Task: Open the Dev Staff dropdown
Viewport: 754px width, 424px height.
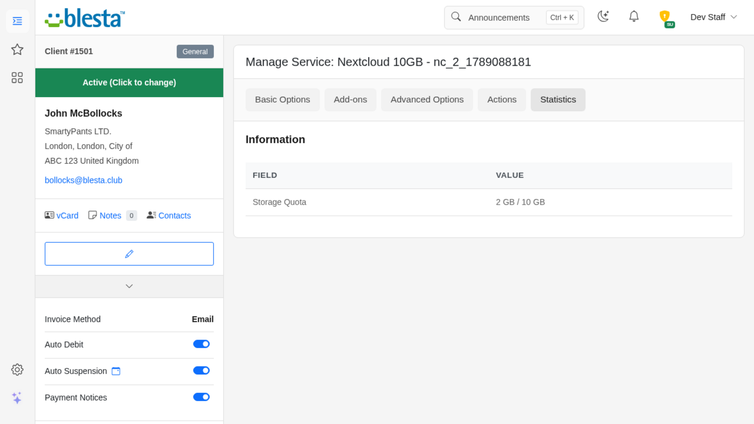Action: [x=714, y=17]
